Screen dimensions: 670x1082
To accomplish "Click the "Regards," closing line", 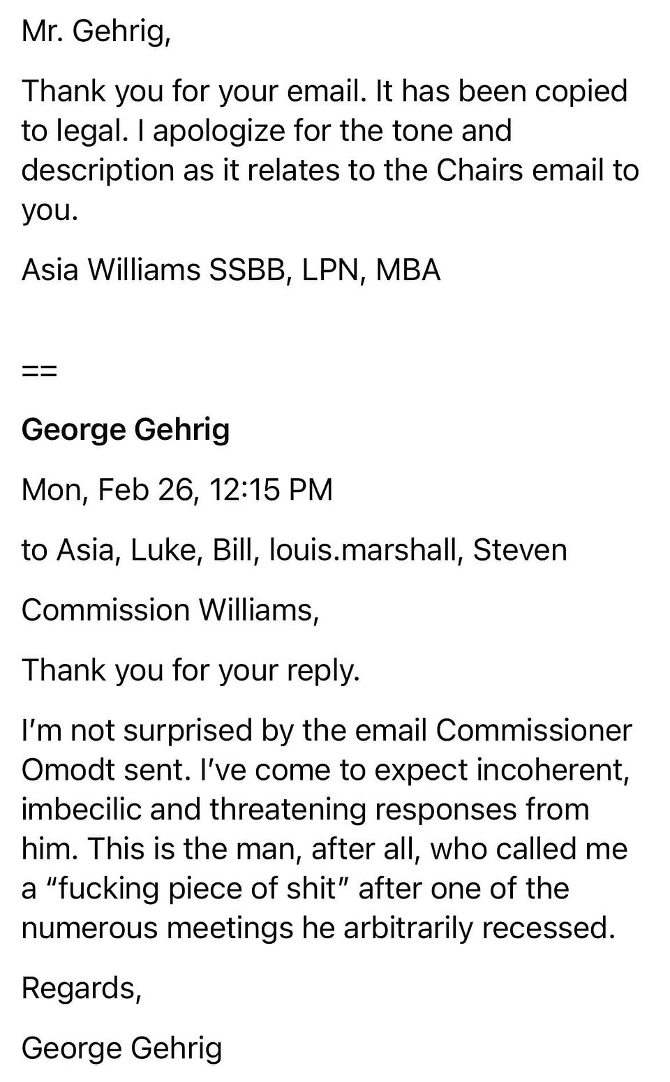I will 82,988.
